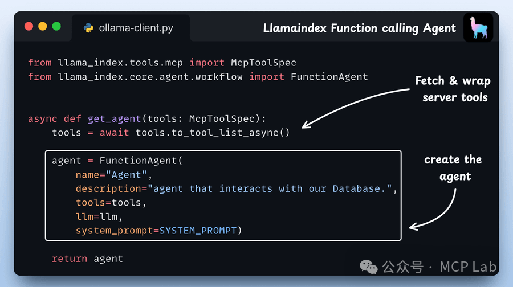The image size is (513, 287).
Task: Click the McpToolSpec import name
Action: [264, 63]
